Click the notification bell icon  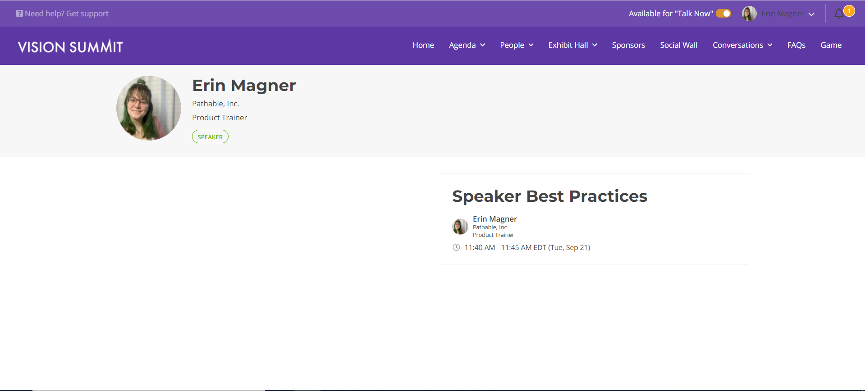(838, 14)
